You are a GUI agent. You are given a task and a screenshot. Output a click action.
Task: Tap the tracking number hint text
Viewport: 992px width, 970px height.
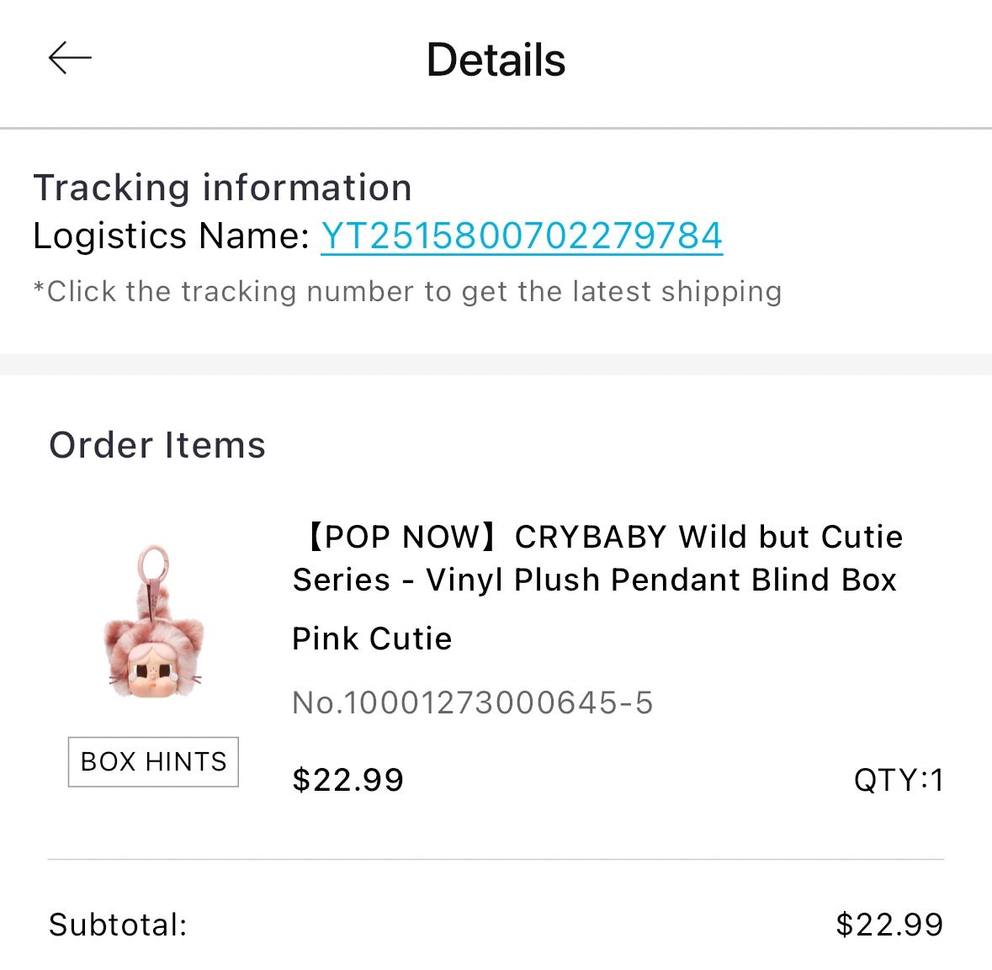[x=407, y=291]
